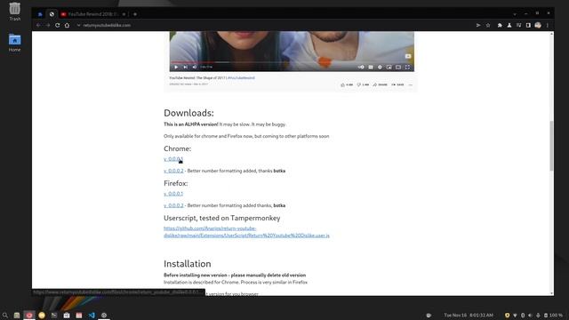Open volume control in system tray
Image resolution: width=569 pixels, height=320 pixels.
click(530, 316)
